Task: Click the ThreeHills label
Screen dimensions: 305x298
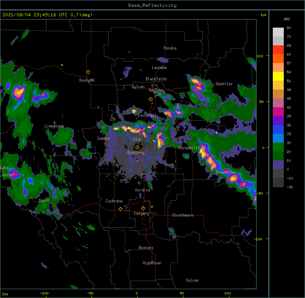Action: (189, 148)
